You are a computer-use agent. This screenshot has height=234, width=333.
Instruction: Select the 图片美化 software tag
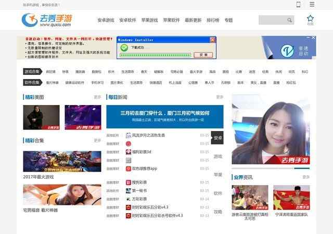point(117,83)
